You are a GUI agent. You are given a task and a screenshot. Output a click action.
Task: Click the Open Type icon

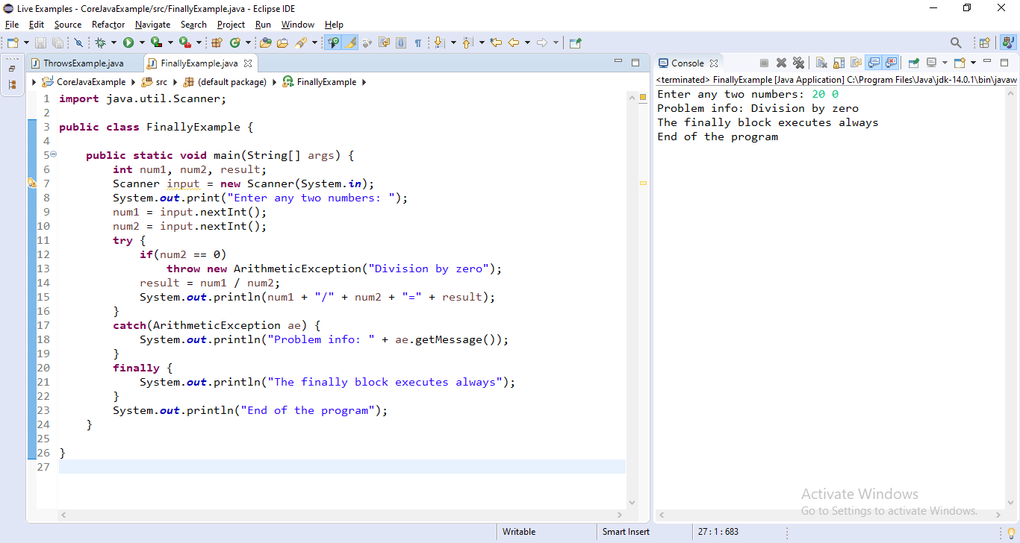click(x=265, y=43)
